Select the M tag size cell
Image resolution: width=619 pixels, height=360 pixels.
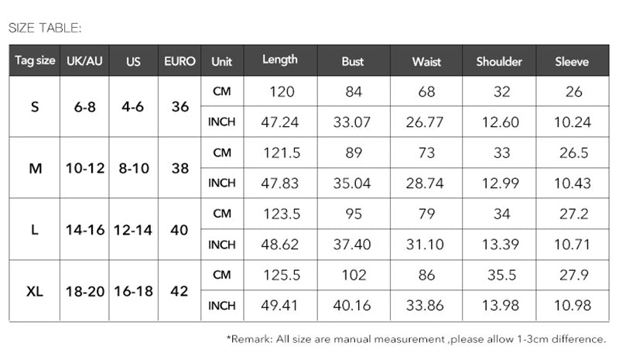[35, 168]
